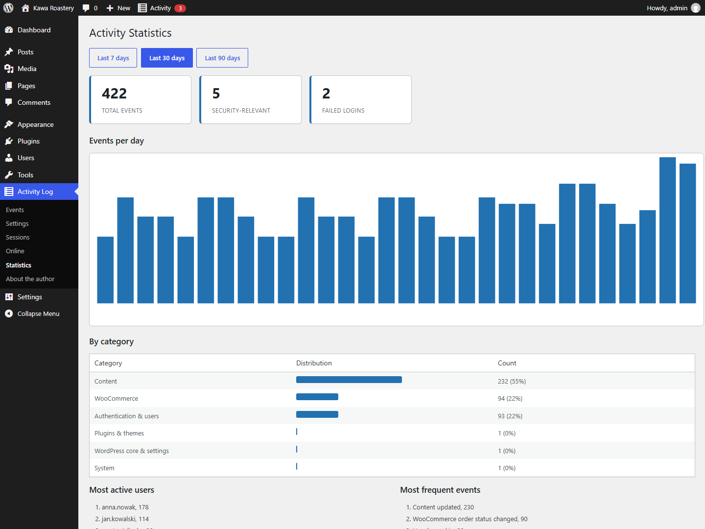
Task: Open Online submenu item
Action: 15,251
